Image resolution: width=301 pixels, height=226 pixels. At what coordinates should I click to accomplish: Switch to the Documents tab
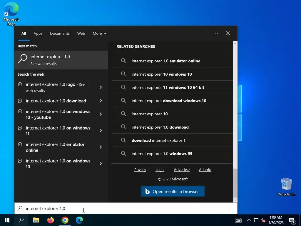[x=60, y=34]
